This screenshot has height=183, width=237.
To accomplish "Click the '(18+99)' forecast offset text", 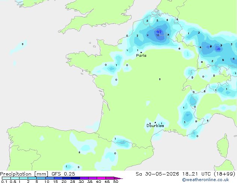I will click(225, 174).
